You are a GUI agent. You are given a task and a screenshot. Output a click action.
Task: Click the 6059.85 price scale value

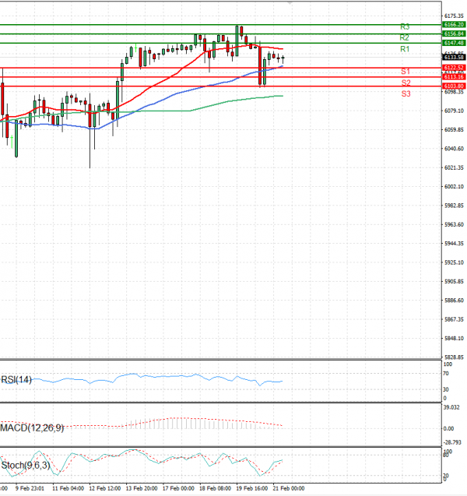[x=454, y=130]
